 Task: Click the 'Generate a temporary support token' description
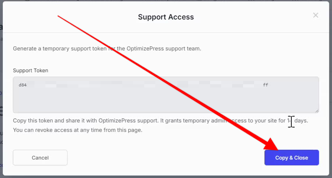coord(107,48)
